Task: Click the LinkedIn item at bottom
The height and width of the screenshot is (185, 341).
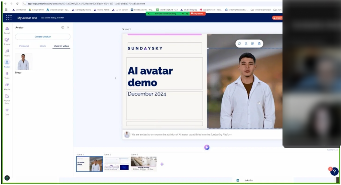Action: pos(245,180)
